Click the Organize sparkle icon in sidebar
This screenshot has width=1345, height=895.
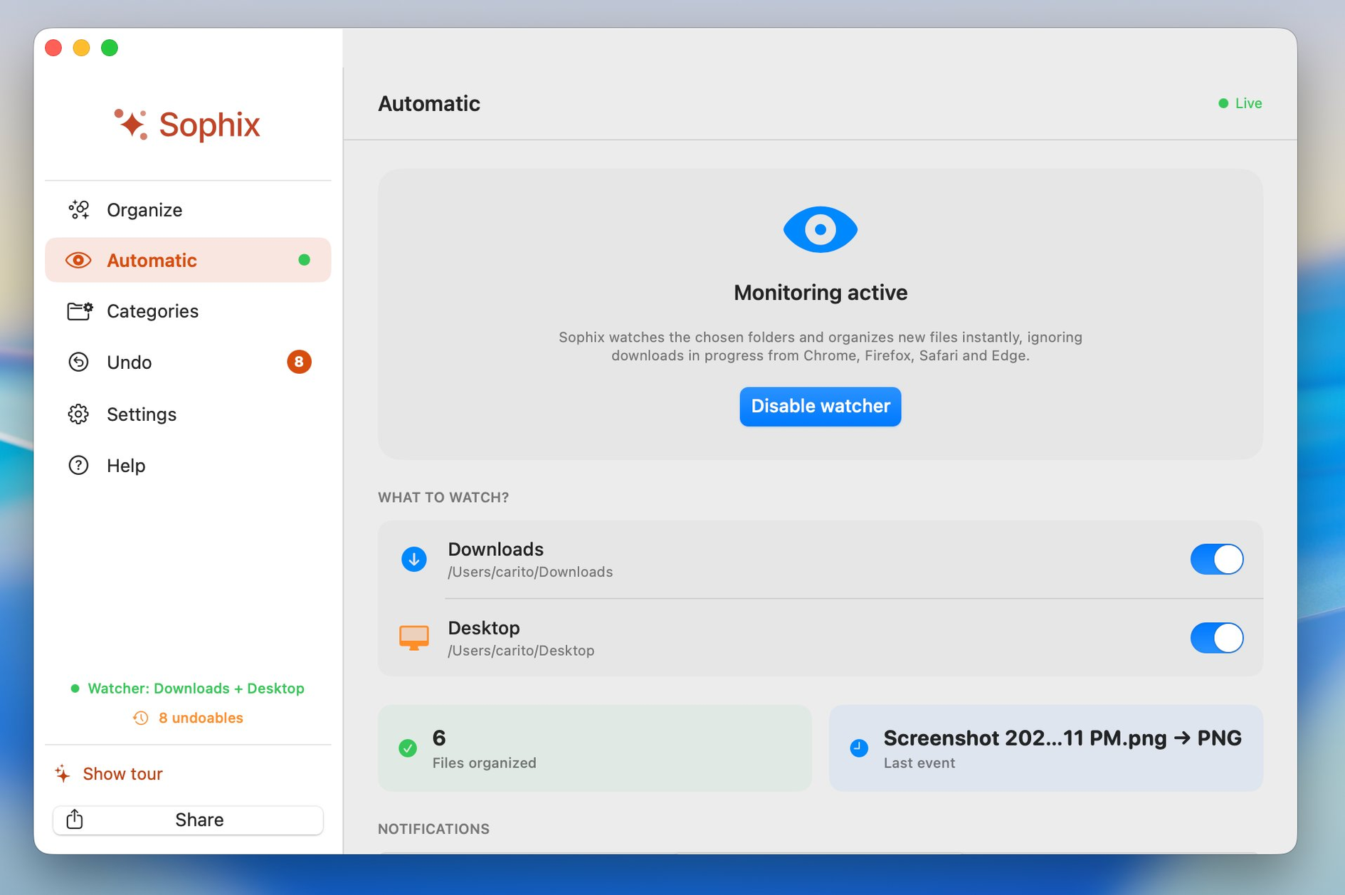(x=79, y=209)
